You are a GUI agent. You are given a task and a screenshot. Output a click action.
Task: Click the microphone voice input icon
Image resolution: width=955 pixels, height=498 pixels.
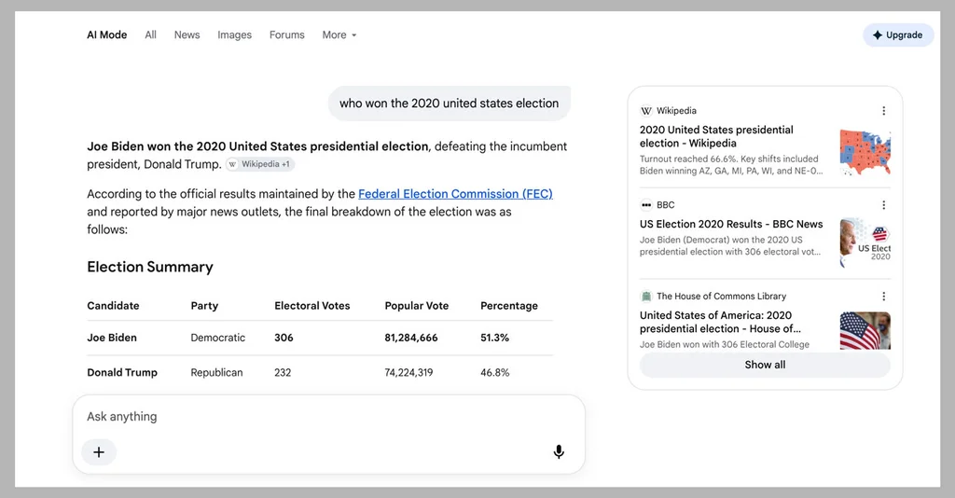tap(559, 451)
